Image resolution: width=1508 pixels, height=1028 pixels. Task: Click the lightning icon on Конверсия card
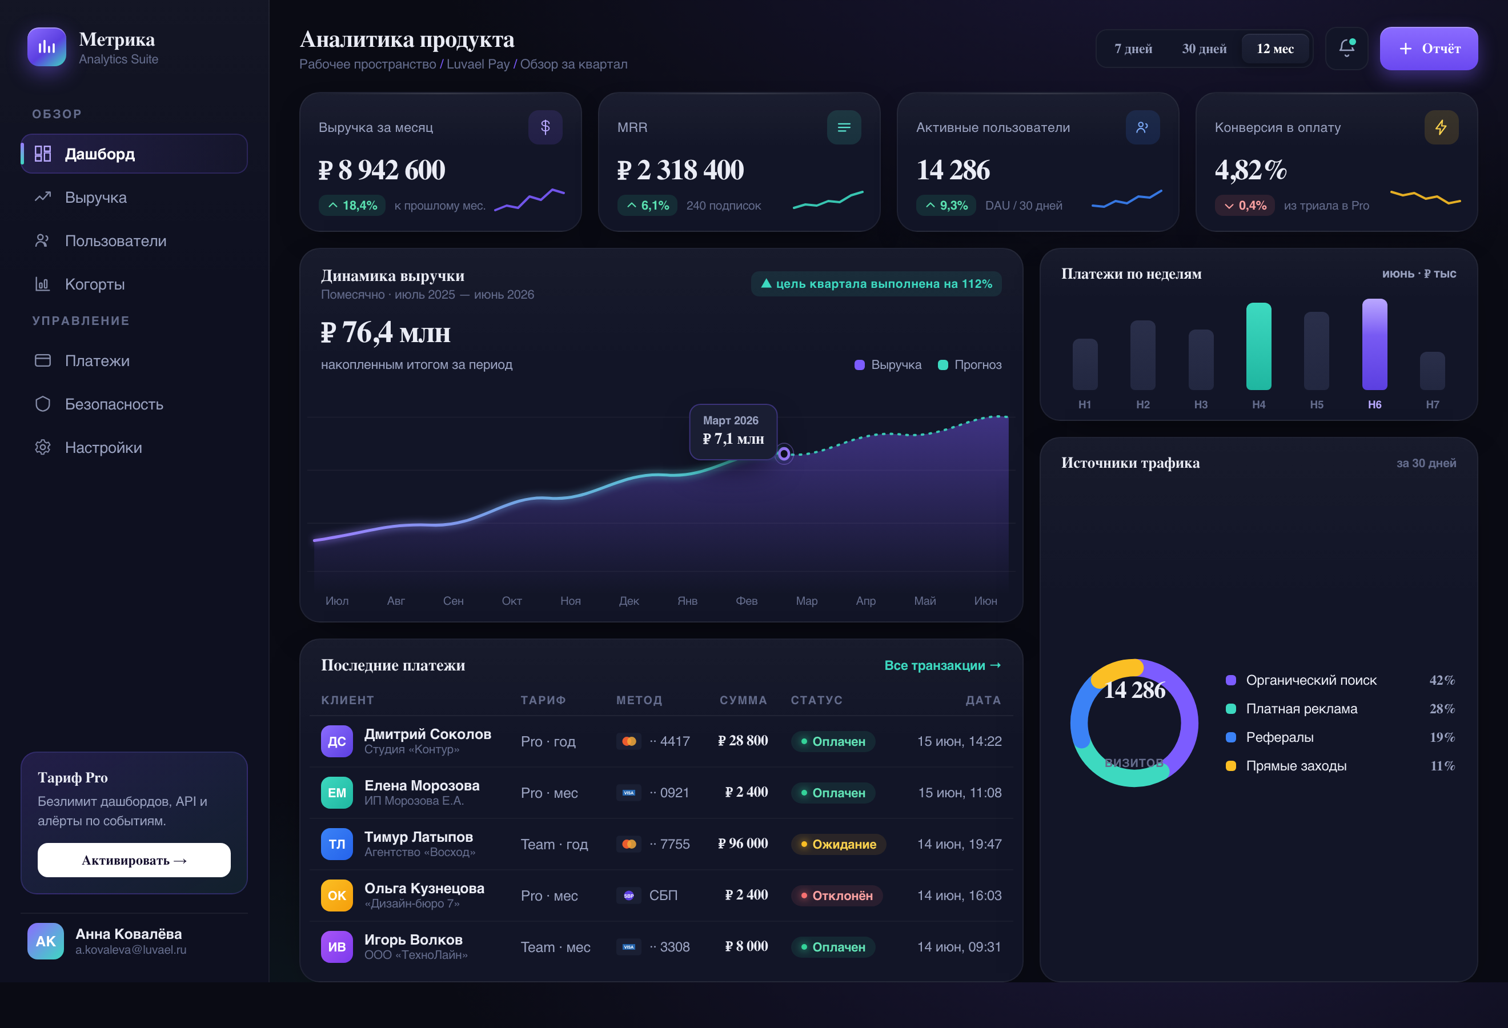[x=1441, y=127]
